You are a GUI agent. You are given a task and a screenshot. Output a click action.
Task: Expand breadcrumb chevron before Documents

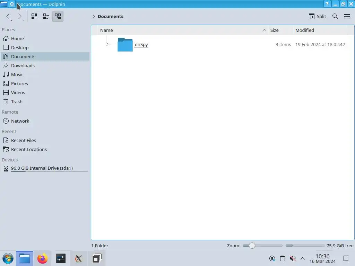tap(93, 16)
